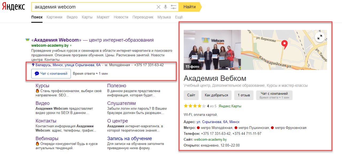
Task: Open the webcom-academy.by link after Сайт: in the card
Action: click(210, 140)
